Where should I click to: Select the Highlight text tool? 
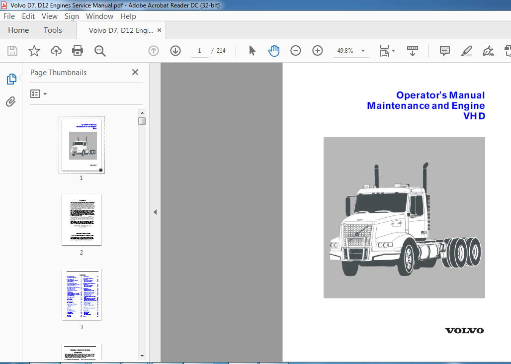click(467, 51)
